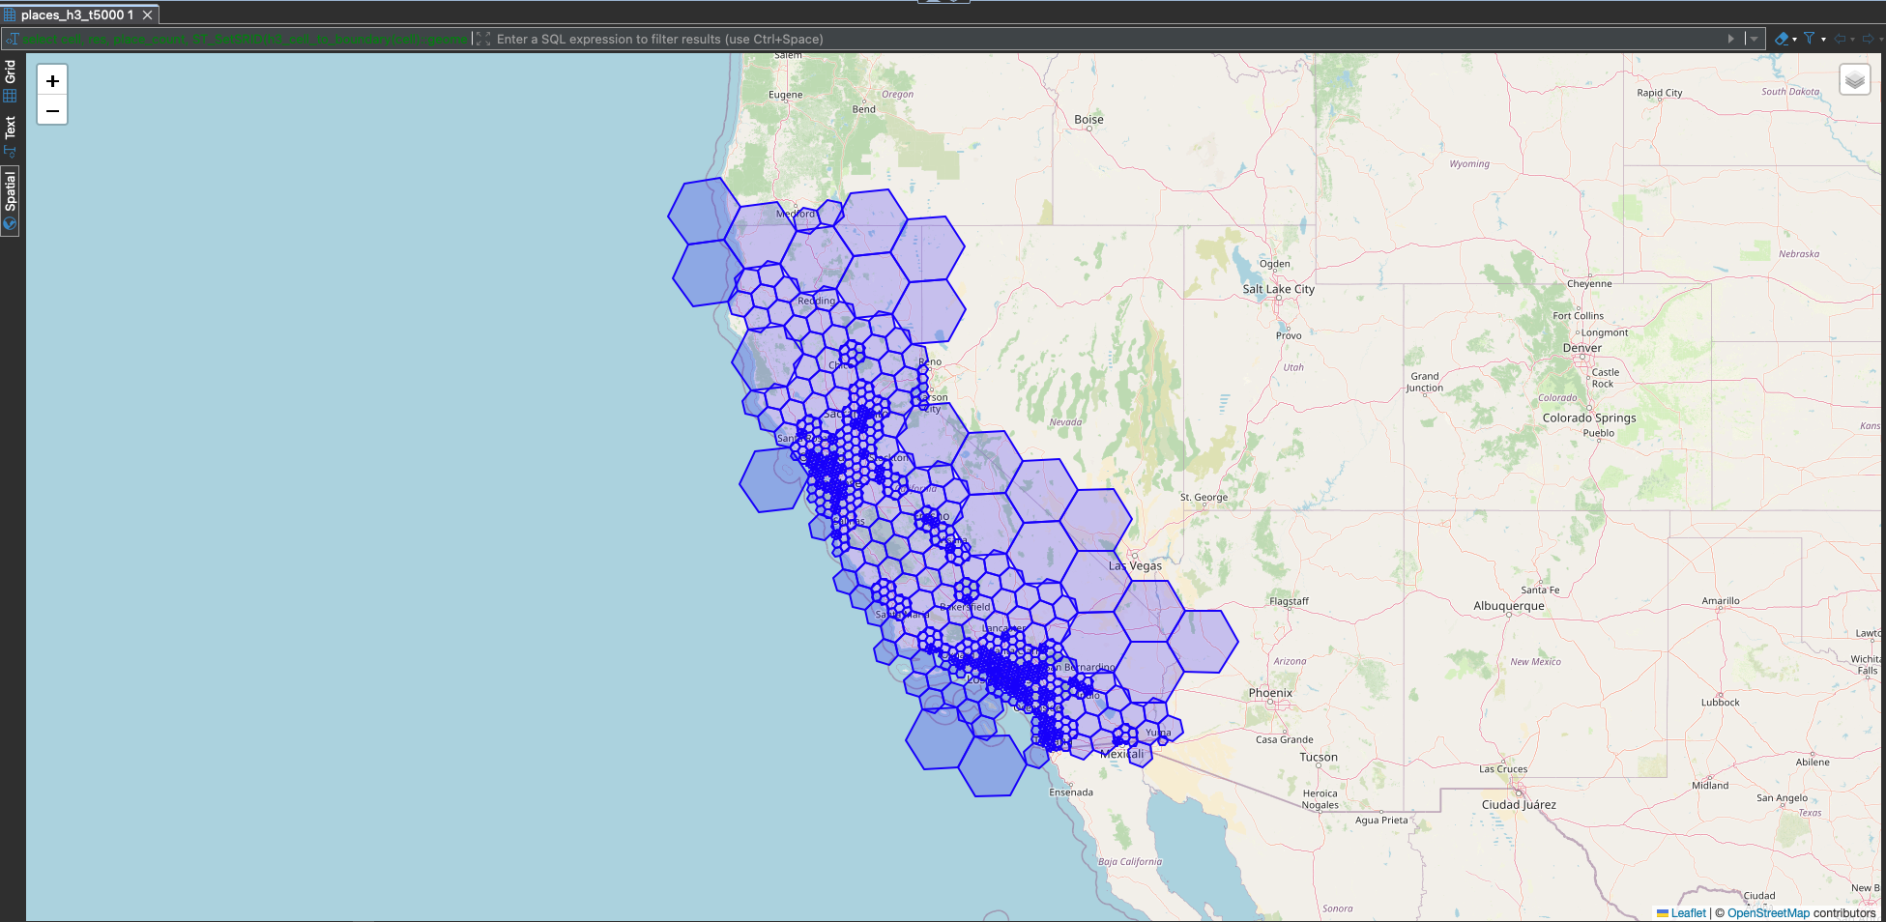This screenshot has height=922, width=1886.
Task: Open the filter funnel dropdown arrow
Action: point(1823,39)
